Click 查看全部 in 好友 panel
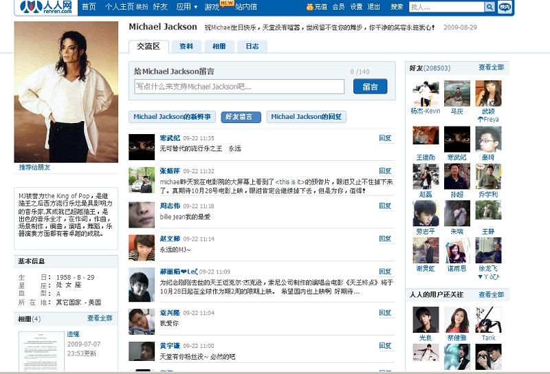Viewport: 550px width, 374px height. (491, 67)
